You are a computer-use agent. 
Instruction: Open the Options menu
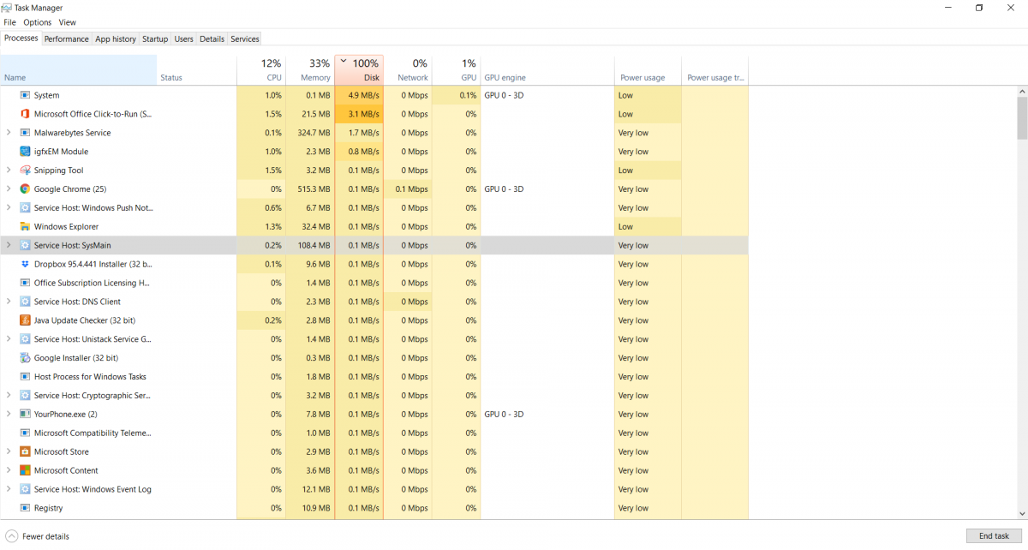[x=38, y=22]
